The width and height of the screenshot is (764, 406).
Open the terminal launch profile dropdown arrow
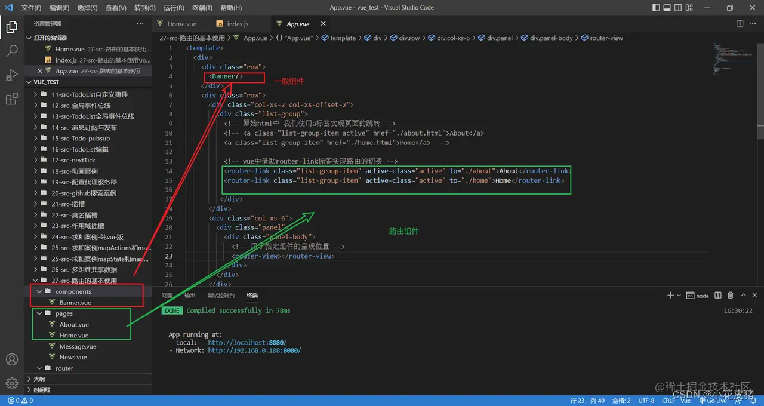pos(679,296)
